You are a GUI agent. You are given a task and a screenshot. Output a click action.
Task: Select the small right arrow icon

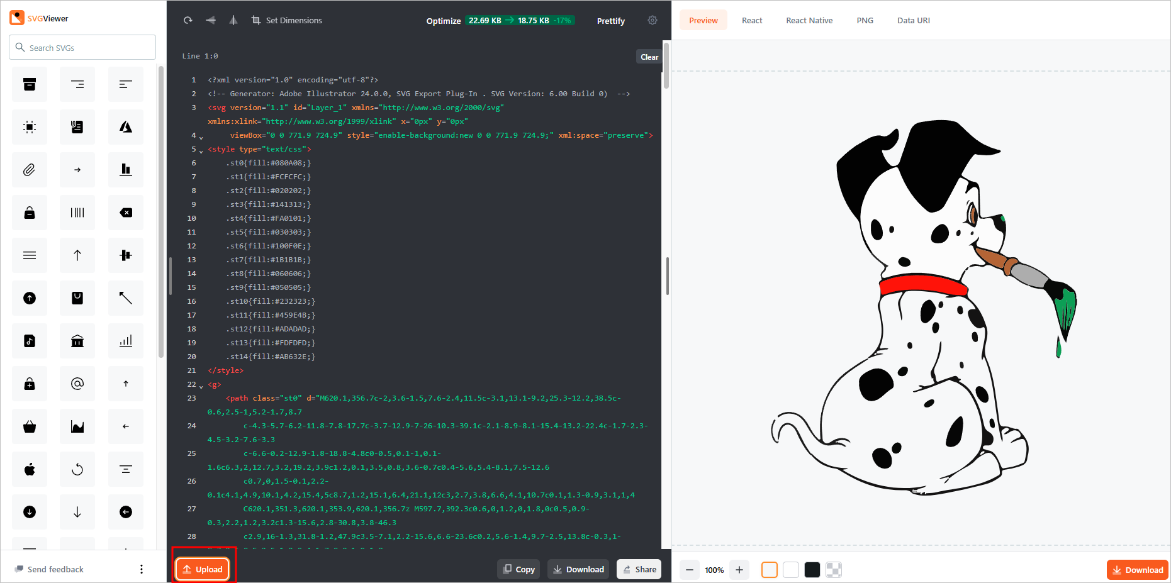point(77,170)
